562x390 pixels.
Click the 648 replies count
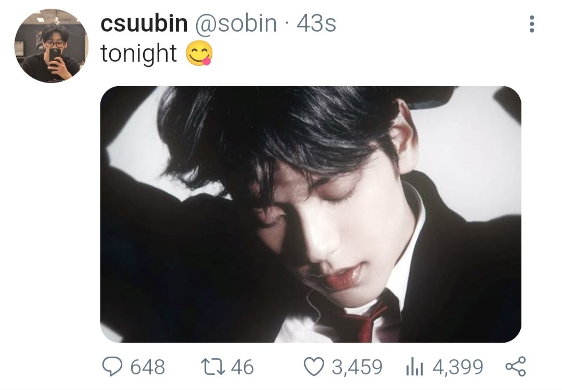point(147,367)
